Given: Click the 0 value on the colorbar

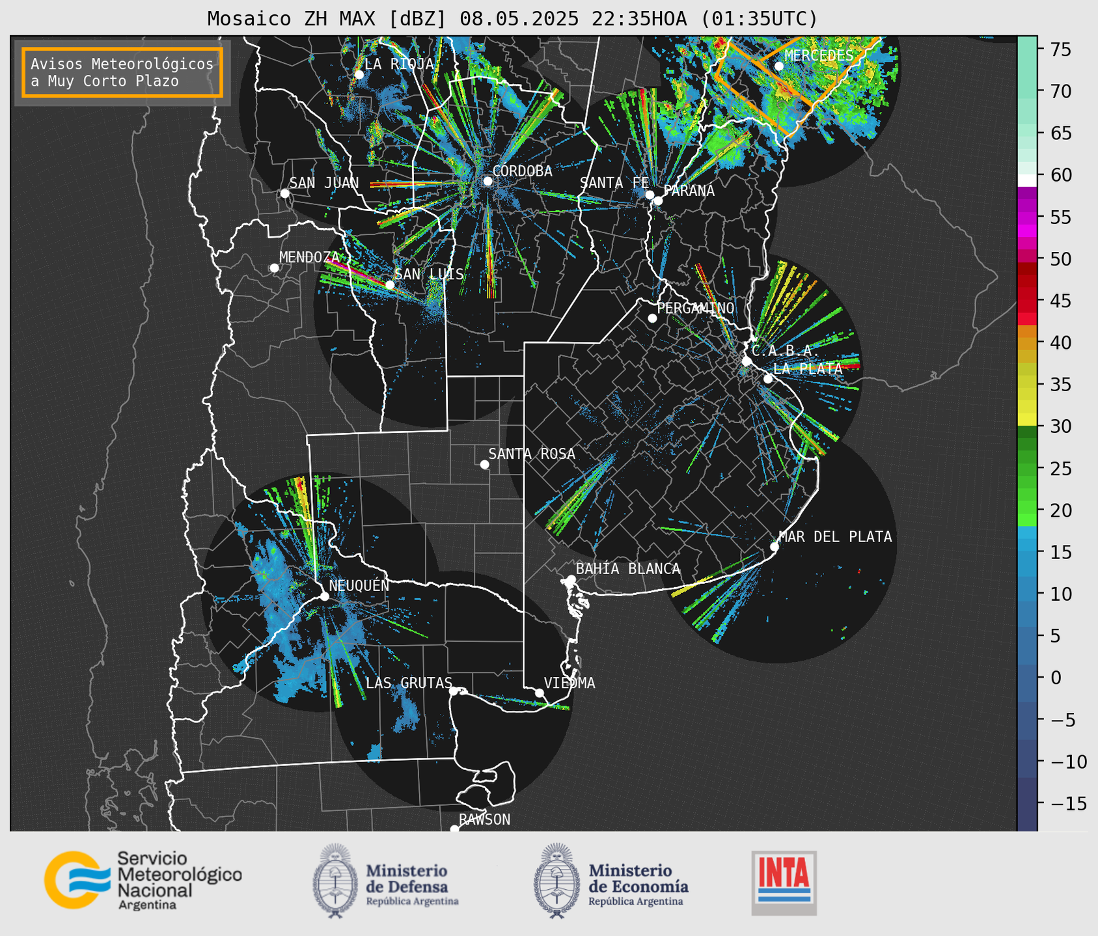Looking at the screenshot, I should tap(1056, 678).
